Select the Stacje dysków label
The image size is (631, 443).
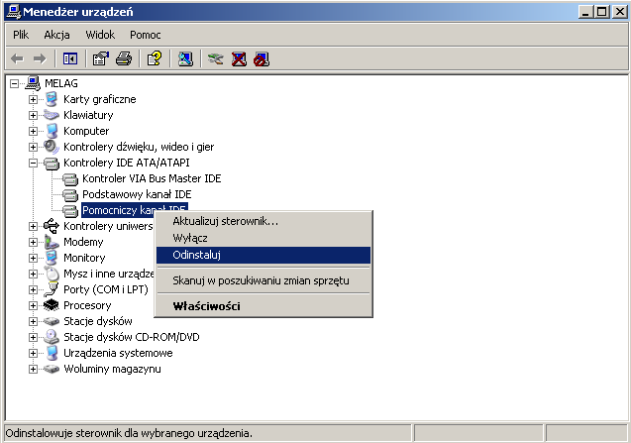coord(98,321)
